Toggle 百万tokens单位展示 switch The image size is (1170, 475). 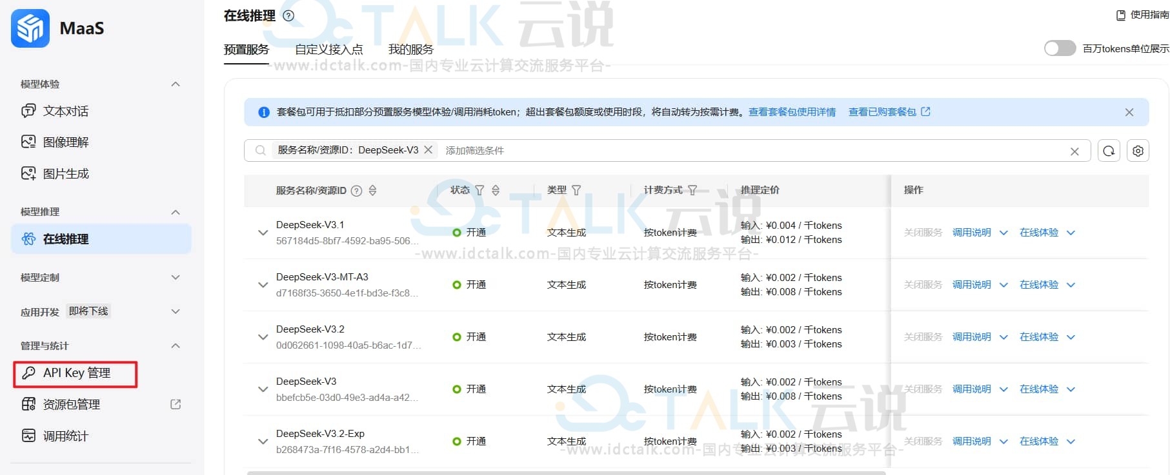(1060, 49)
